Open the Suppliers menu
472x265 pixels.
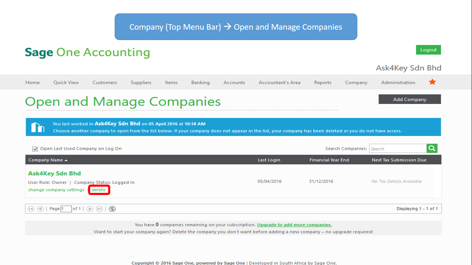[141, 82]
